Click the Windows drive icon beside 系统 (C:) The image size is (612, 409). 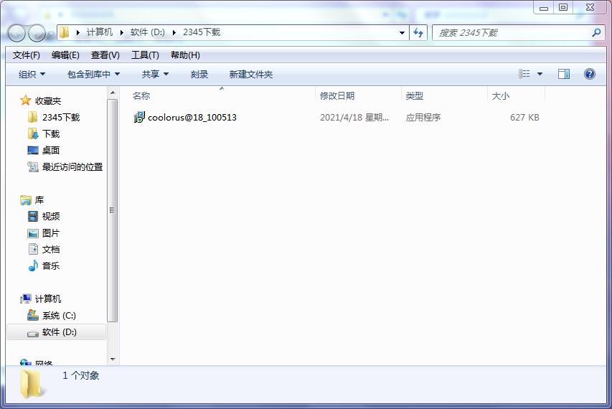tap(33, 315)
